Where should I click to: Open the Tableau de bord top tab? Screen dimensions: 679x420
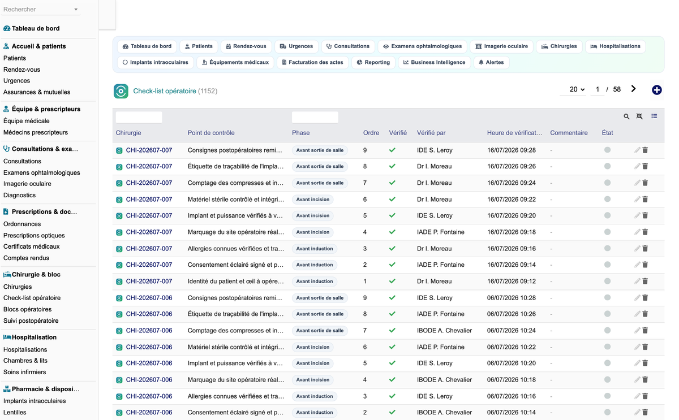(147, 46)
